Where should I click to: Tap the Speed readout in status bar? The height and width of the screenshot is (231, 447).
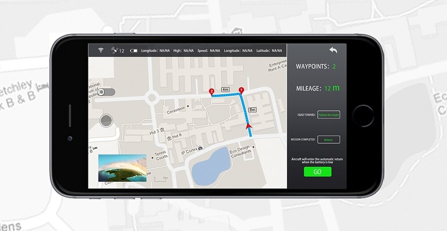tap(209, 51)
